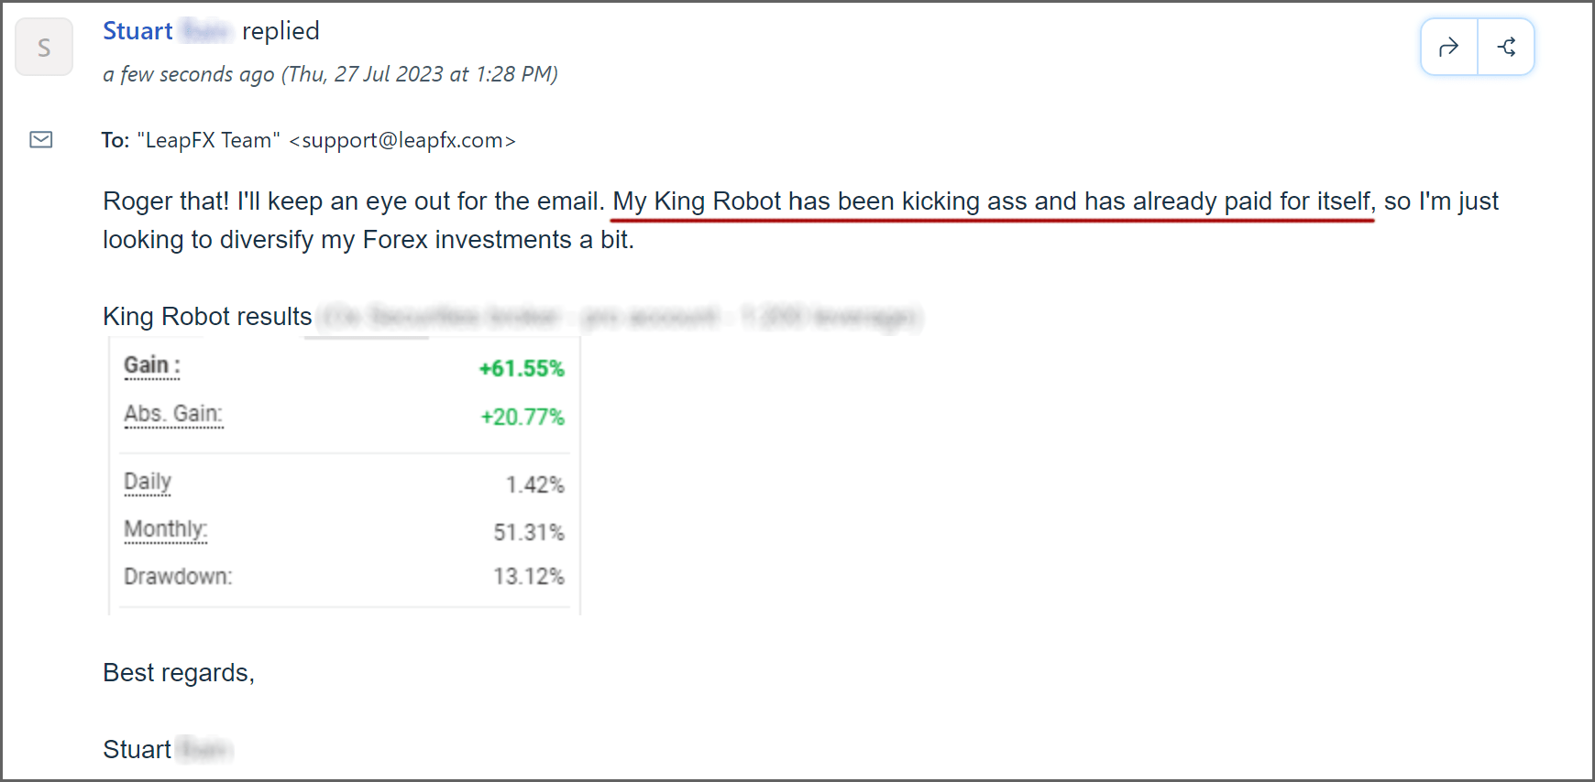Image resolution: width=1595 pixels, height=782 pixels.
Task: Click the envelope icon beside To field
Action: [x=41, y=140]
